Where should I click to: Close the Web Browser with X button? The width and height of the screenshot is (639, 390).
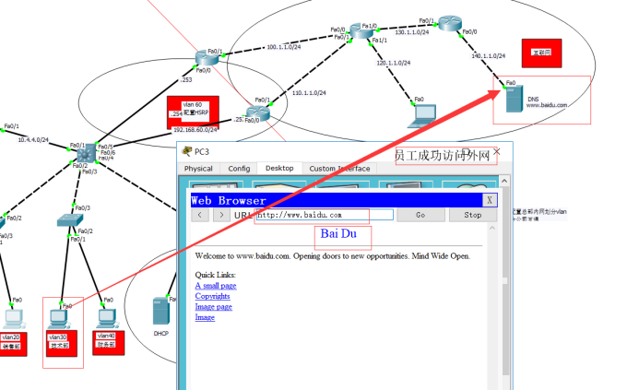point(490,200)
